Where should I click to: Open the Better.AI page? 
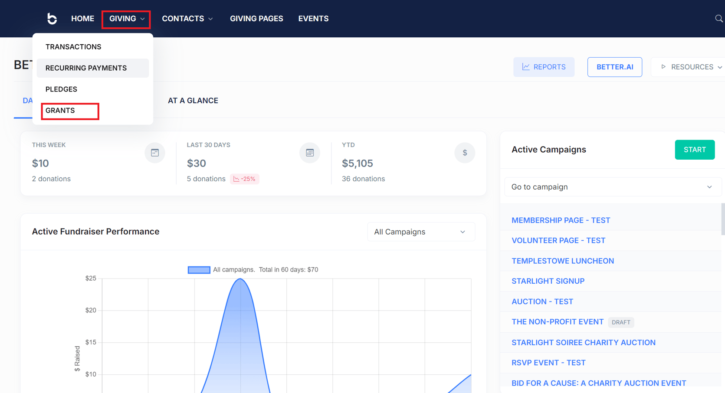coord(614,67)
